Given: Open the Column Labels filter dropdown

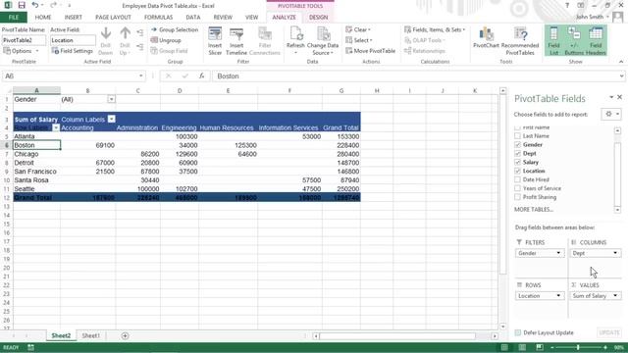Looking at the screenshot, I should pos(112,119).
